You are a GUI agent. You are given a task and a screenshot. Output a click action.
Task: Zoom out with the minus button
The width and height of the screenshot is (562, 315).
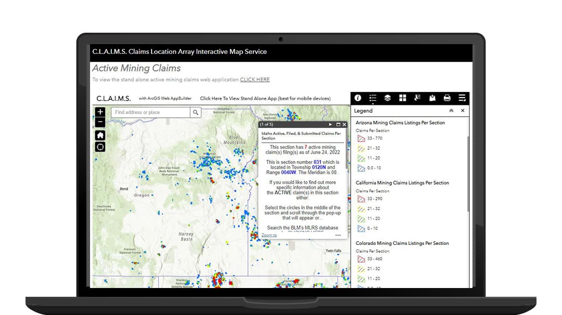pos(100,122)
